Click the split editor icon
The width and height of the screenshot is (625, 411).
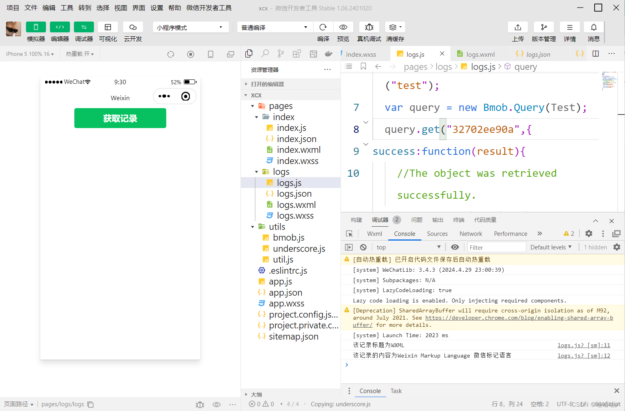(x=595, y=53)
